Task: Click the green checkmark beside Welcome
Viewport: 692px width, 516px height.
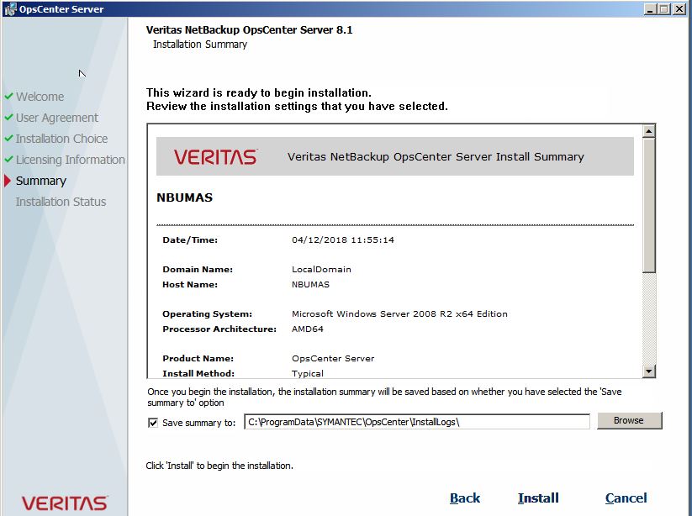Action: 8,97
